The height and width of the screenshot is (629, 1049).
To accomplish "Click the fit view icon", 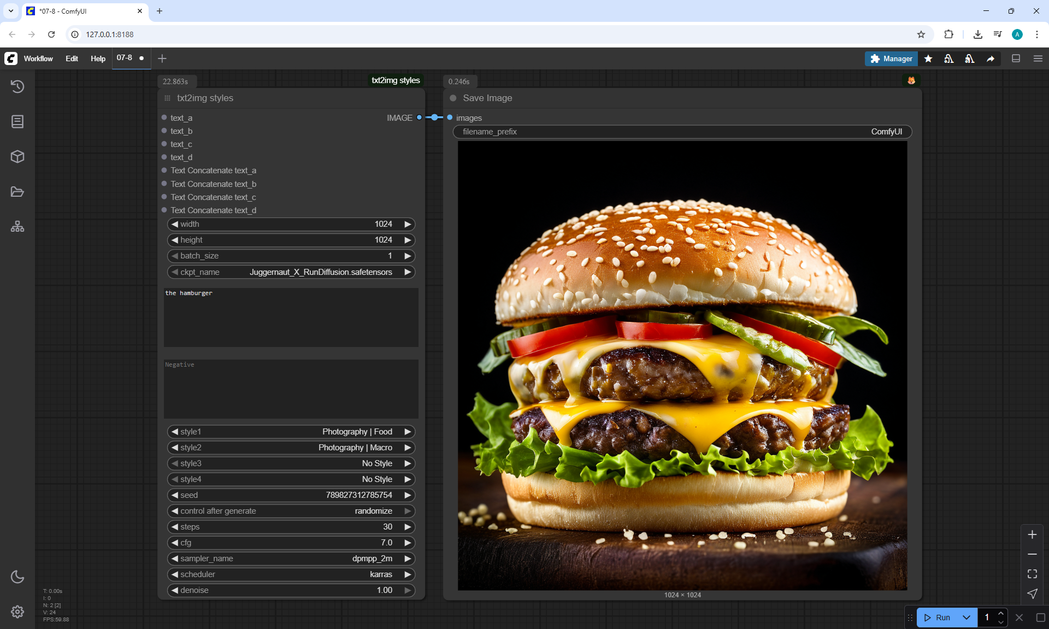I will 1032,574.
